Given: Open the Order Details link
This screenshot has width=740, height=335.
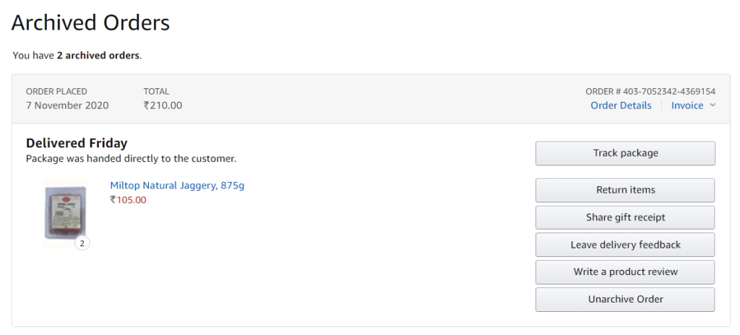Looking at the screenshot, I should coord(621,105).
